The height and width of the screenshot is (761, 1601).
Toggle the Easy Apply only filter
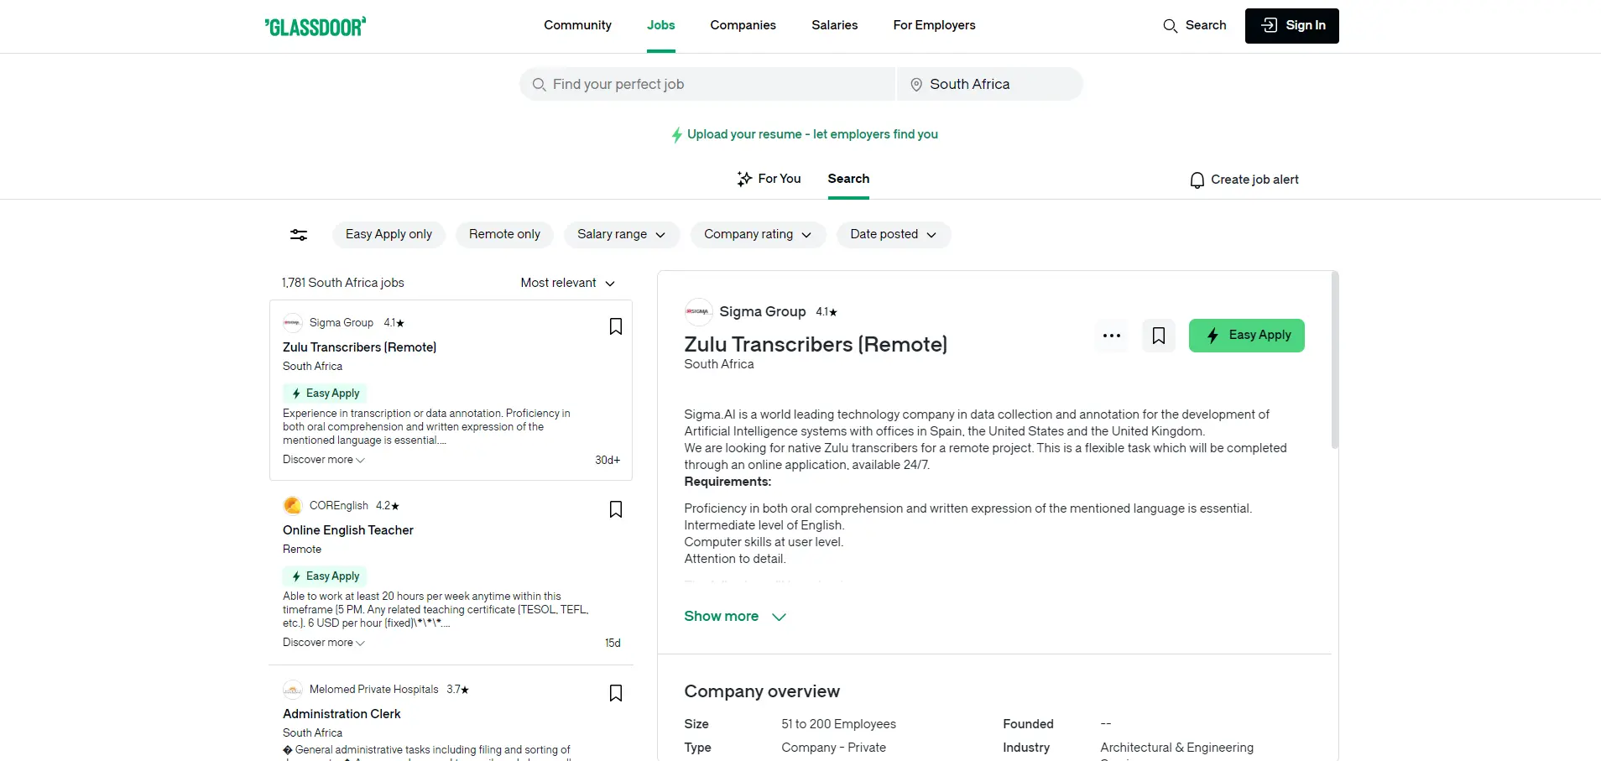click(x=389, y=234)
